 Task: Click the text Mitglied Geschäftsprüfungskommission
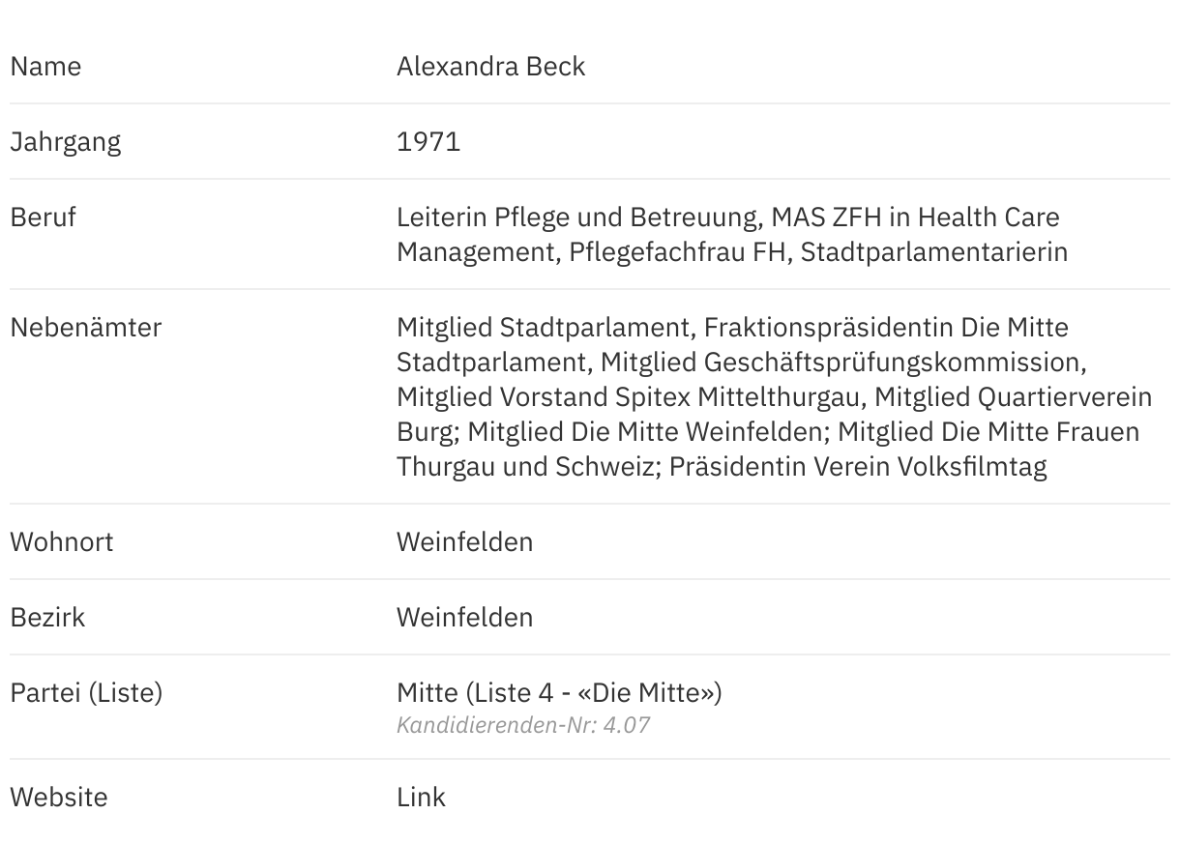841,363
